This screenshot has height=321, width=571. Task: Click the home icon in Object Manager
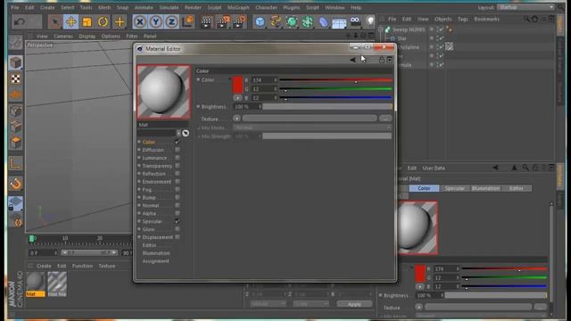tap(534, 19)
